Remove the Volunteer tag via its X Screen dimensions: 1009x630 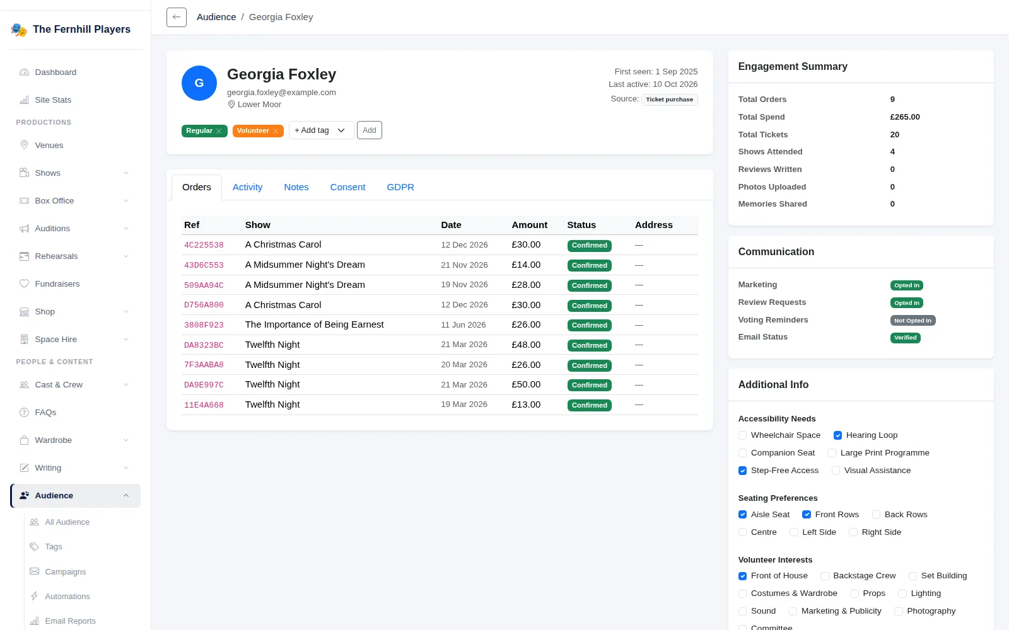pyautogui.click(x=276, y=131)
